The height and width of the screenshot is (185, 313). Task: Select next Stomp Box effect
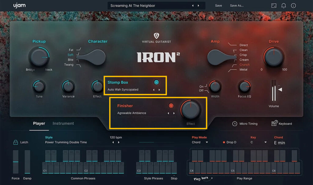[159, 90]
